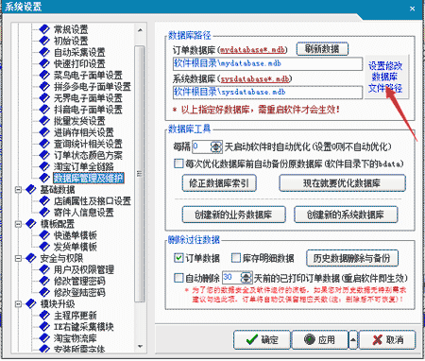Click the spinner on the 每隔 days field
The image size is (425, 361).
pyautogui.click(x=216, y=146)
